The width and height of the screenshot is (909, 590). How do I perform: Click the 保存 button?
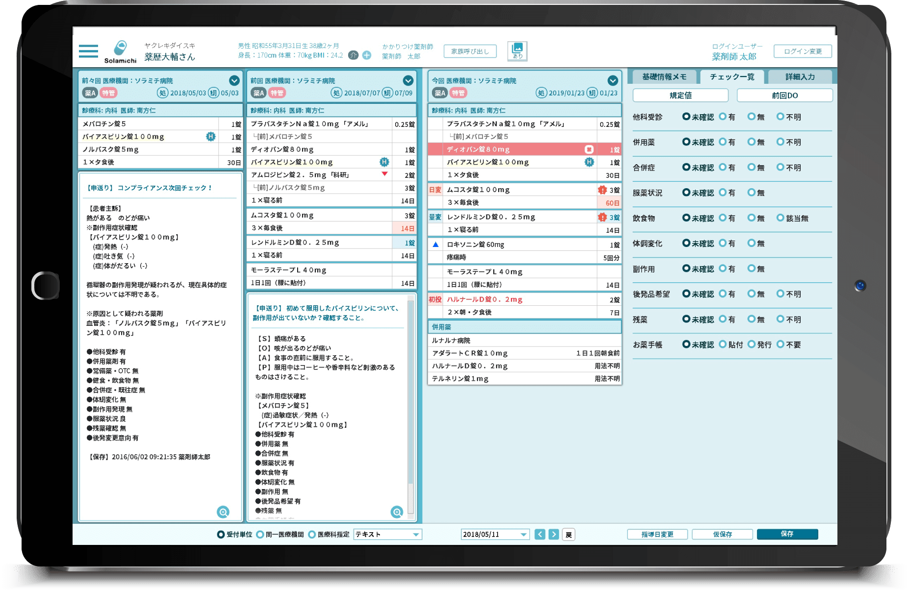787,534
